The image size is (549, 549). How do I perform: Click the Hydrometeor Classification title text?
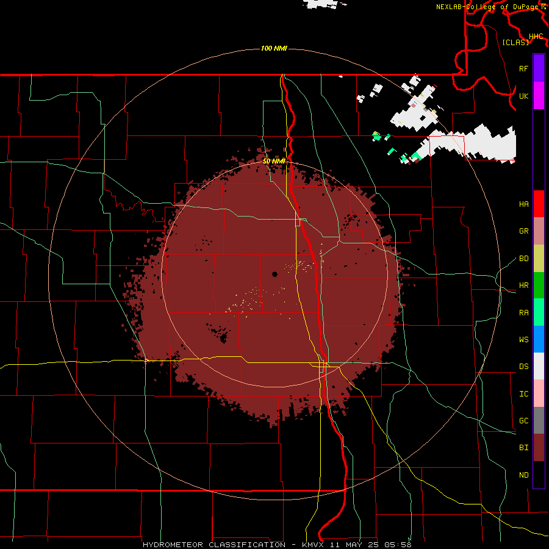214,545
